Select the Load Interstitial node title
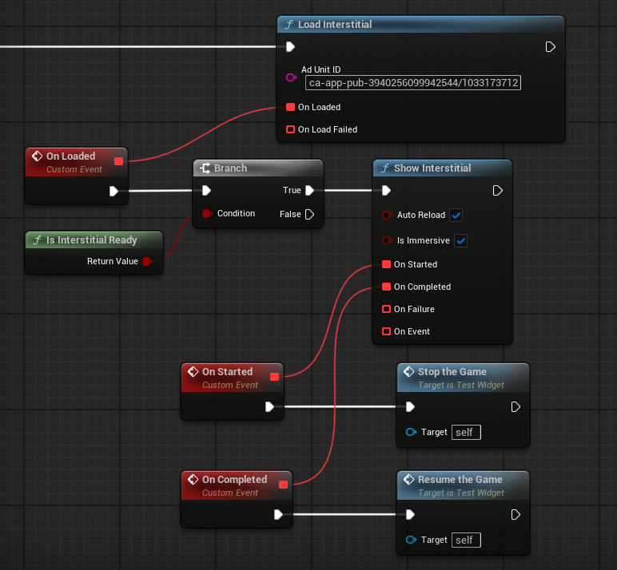Viewport: 617px width, 570px height. [334, 25]
